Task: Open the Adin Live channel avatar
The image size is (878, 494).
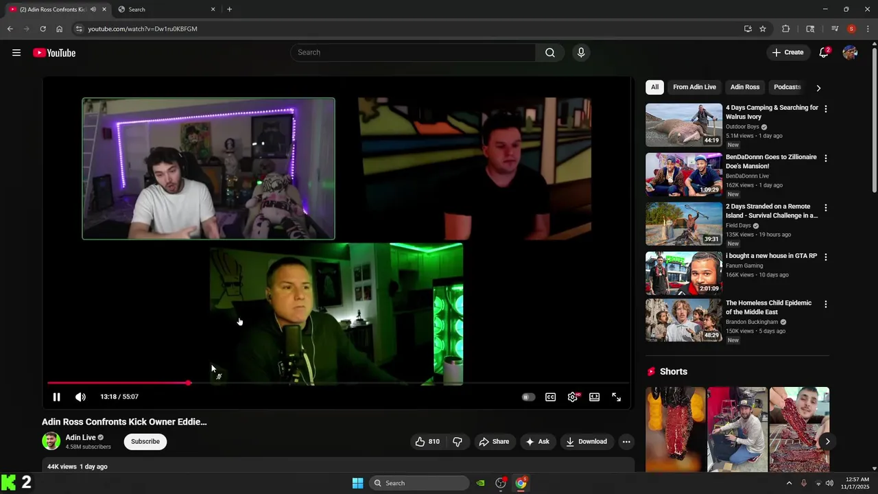Action: (x=51, y=441)
